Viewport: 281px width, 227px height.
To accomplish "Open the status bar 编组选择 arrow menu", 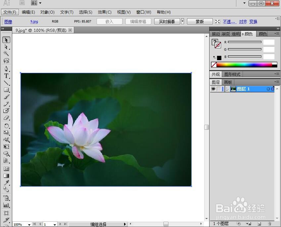I will 125,224.
